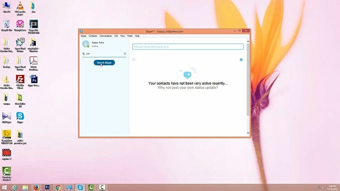
Task: Select the Vegas Pro film-strip desktop icon
Action: pyautogui.click(x=34, y=27)
